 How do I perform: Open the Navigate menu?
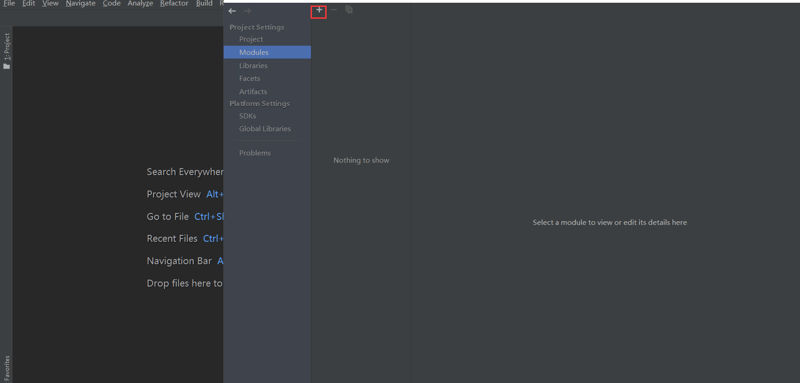[81, 4]
